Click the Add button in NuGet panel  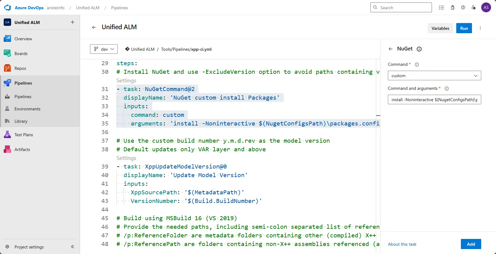[x=471, y=244]
